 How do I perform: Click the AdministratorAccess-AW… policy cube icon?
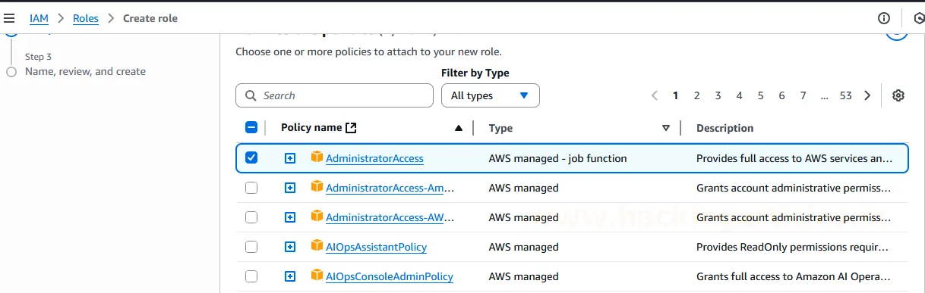[317, 217]
